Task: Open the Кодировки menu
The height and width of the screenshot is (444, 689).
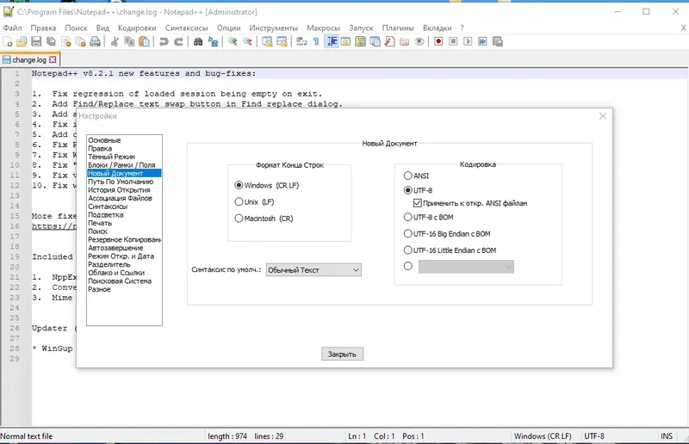Action: pyautogui.click(x=137, y=28)
